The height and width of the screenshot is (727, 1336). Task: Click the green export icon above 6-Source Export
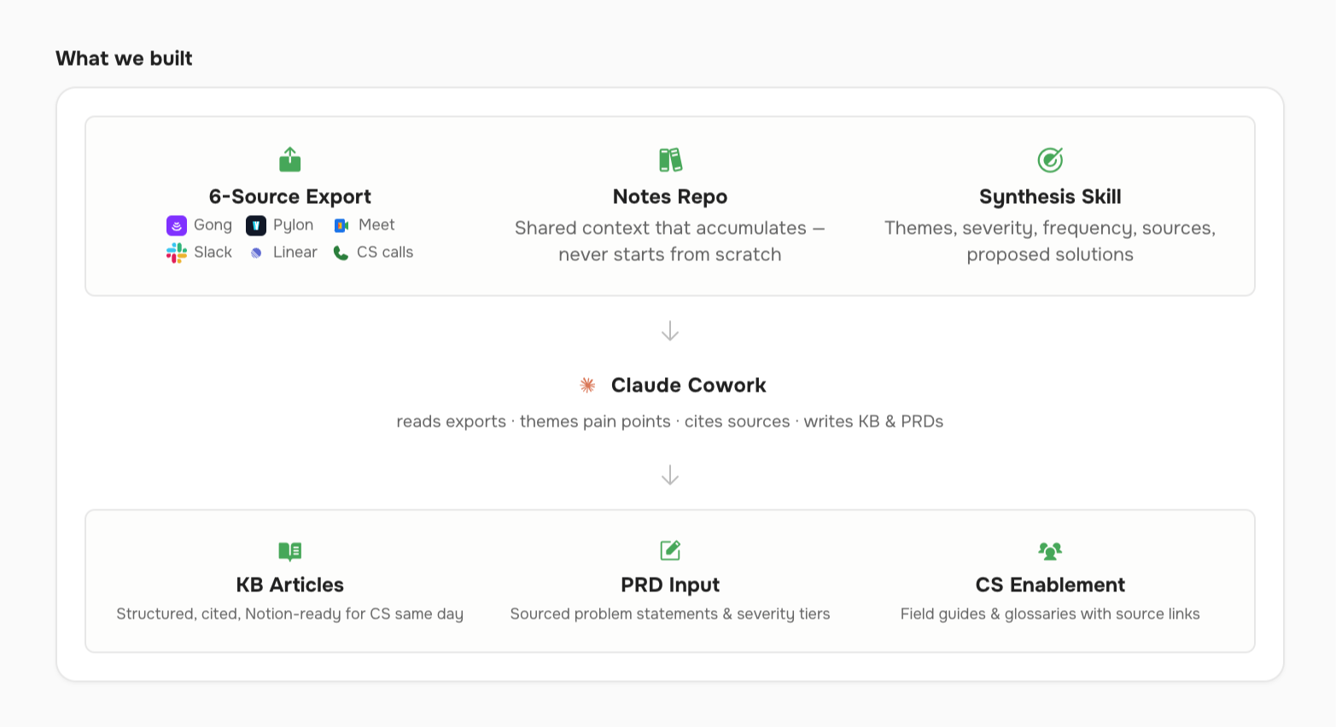point(290,160)
